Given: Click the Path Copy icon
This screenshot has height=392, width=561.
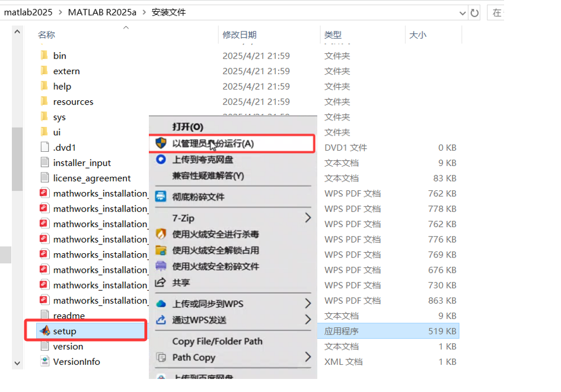Looking at the screenshot, I should pyautogui.click(x=161, y=357).
